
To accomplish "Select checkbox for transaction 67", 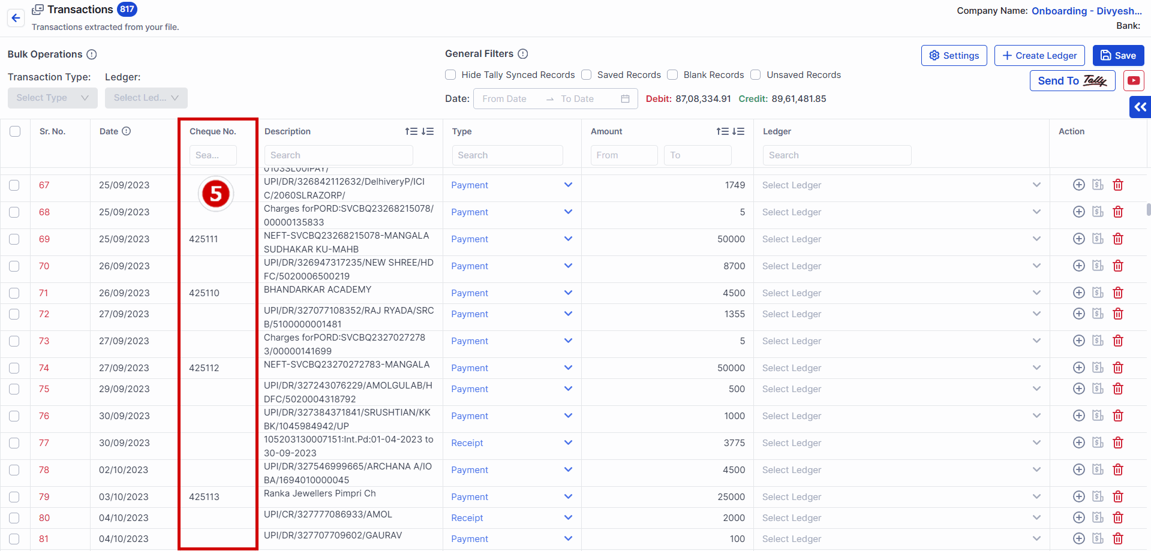I will coord(14,185).
